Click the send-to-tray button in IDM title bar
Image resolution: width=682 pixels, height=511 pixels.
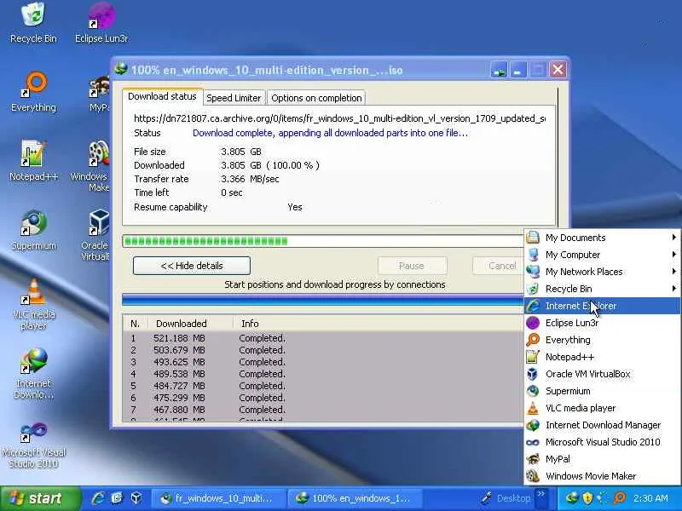click(x=500, y=70)
